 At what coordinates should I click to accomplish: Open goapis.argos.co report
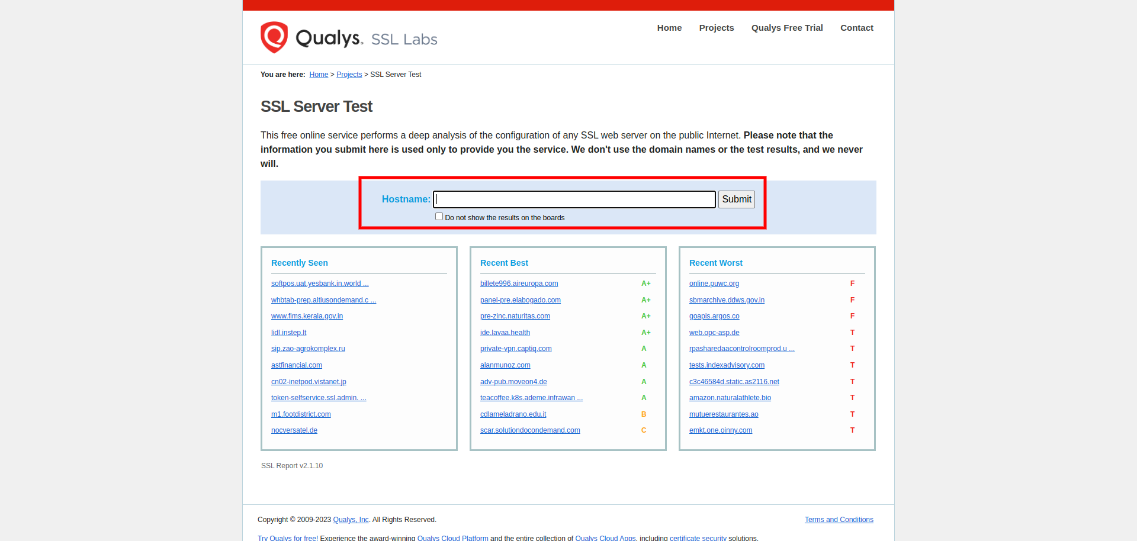pyautogui.click(x=714, y=316)
